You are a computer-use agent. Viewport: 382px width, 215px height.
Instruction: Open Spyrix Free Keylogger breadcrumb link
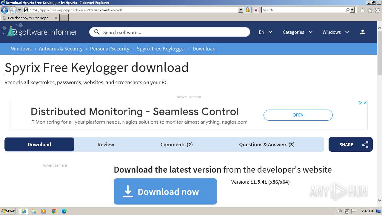pyautogui.click(x=161, y=49)
